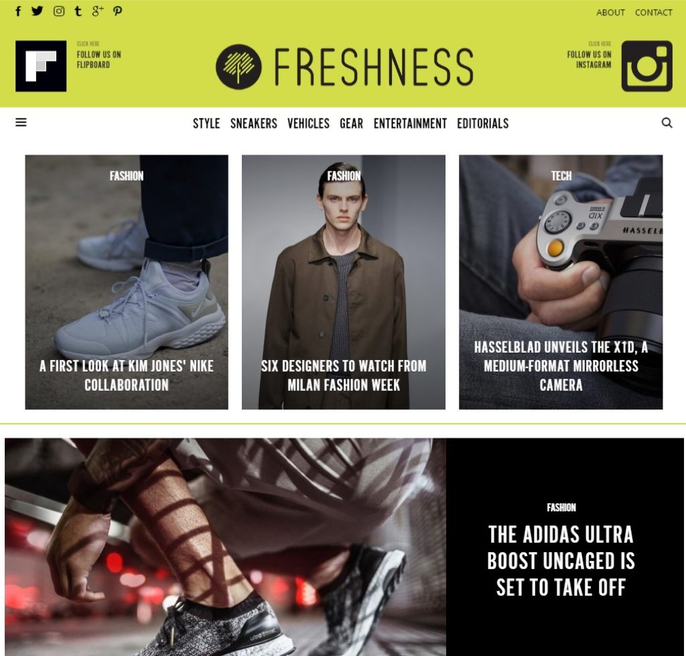Visit the About page link
Screen dimensions: 686x656
click(x=610, y=13)
